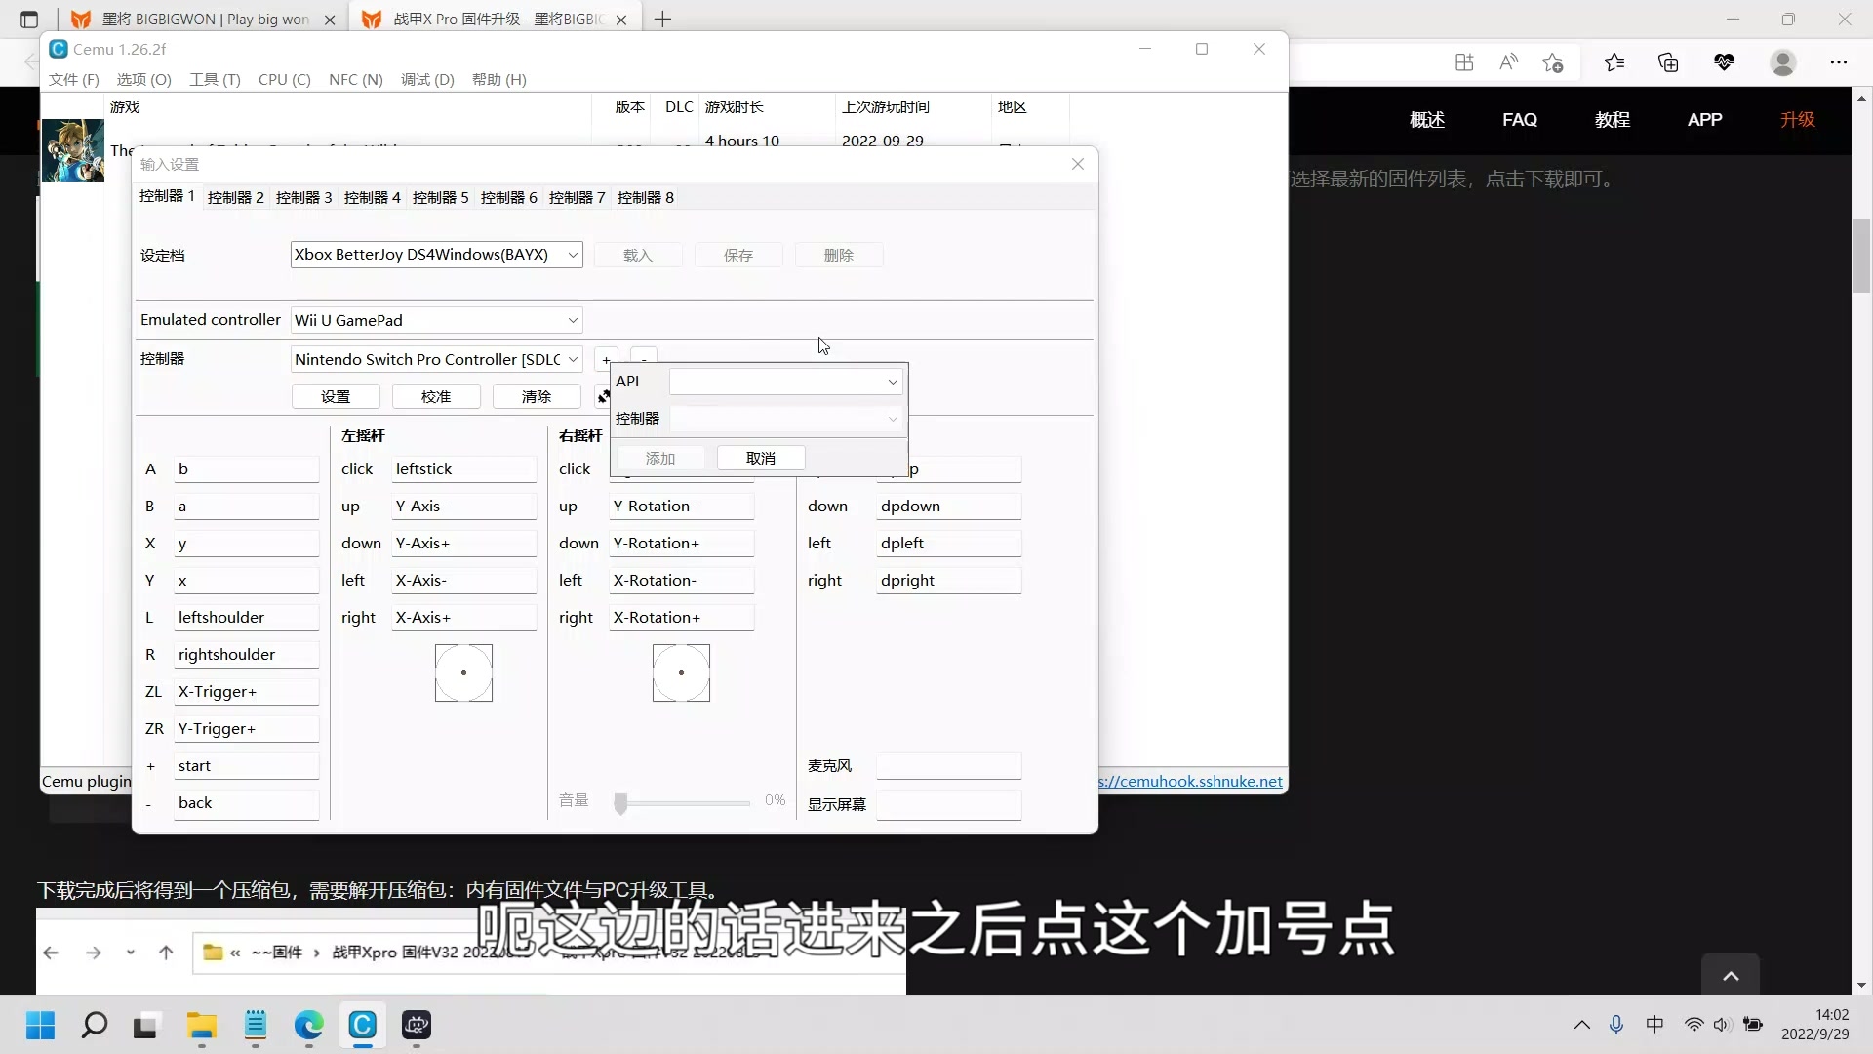The image size is (1873, 1054).
Task: Click the Read aloud icon
Action: point(1508,62)
